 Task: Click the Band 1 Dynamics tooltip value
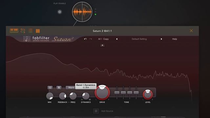pyautogui.click(x=86, y=88)
